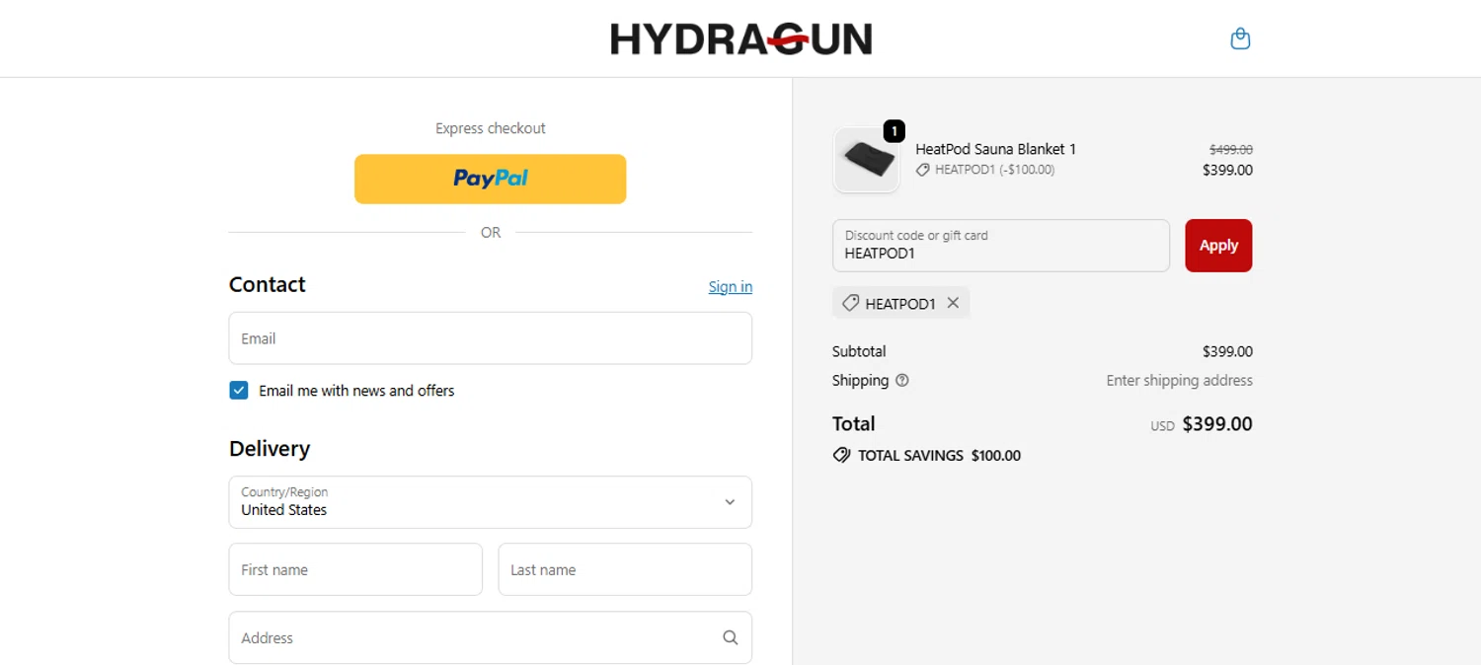Apply the discount code

1218,246
